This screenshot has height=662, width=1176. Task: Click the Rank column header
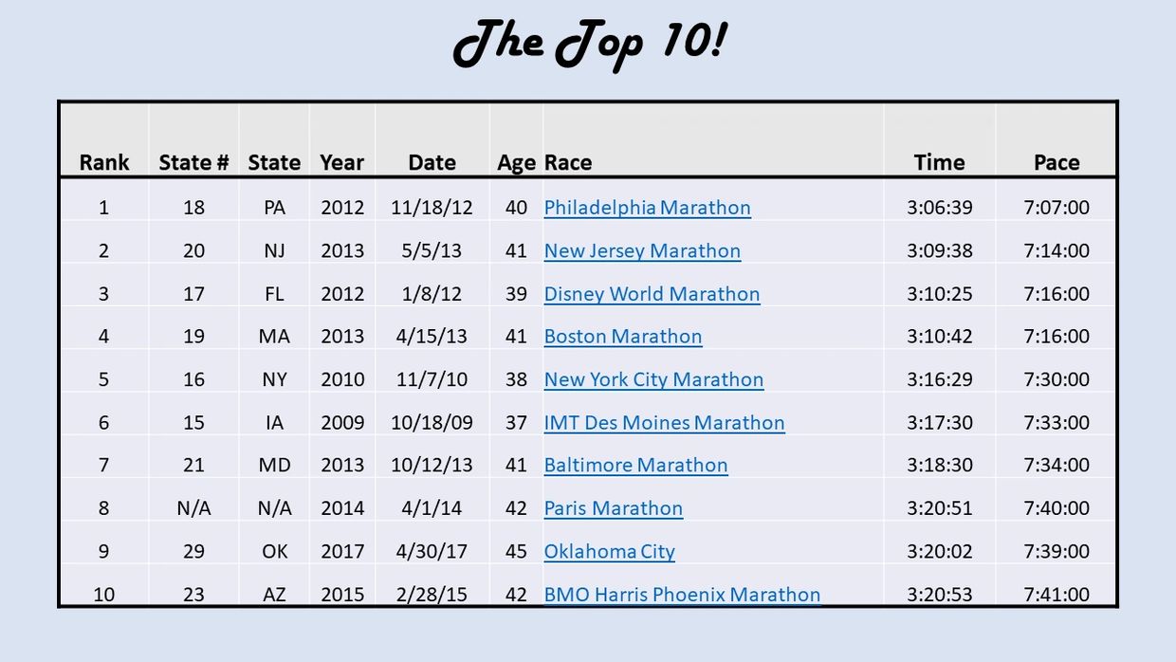[x=104, y=162]
